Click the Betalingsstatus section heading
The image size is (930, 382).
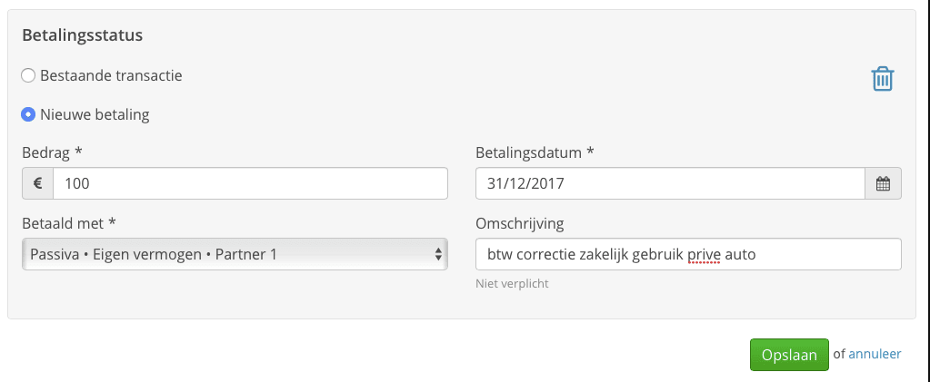pyautogui.click(x=83, y=35)
